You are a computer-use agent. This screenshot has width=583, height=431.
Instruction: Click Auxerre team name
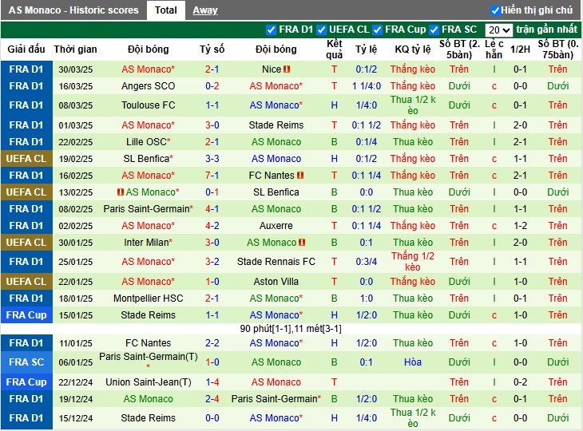pos(276,226)
